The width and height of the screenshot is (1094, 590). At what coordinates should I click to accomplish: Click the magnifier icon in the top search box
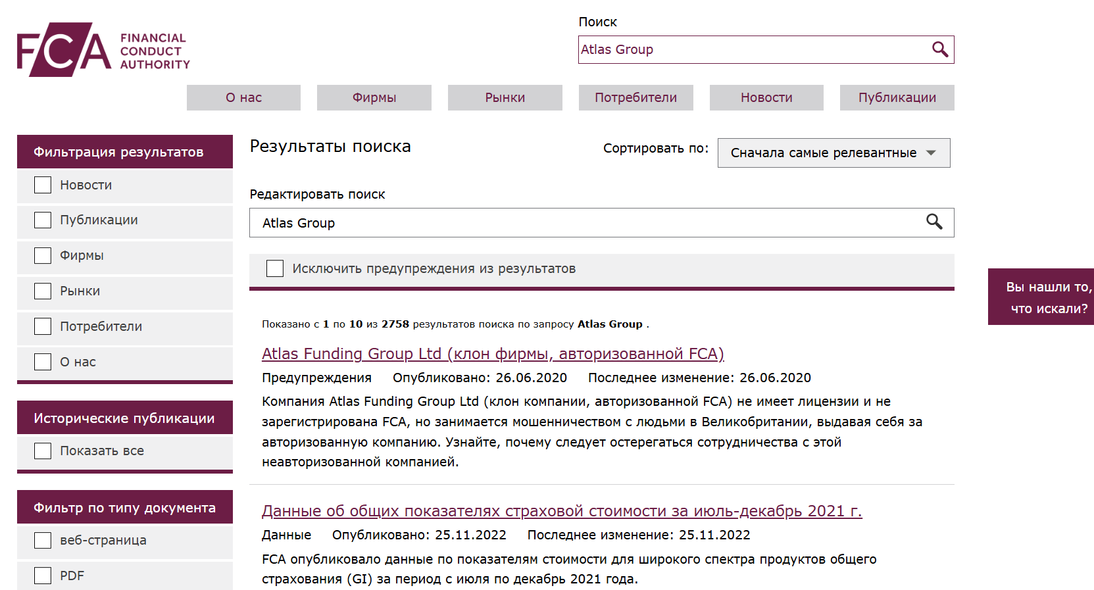pyautogui.click(x=939, y=49)
